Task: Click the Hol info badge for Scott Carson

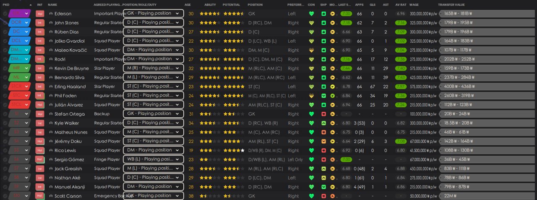Action: tap(40, 196)
